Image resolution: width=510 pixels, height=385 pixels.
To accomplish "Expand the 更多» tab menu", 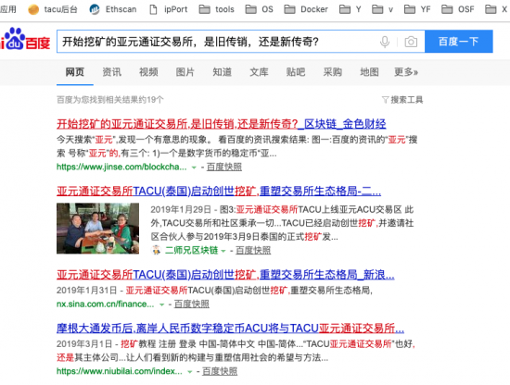I will pos(406,72).
